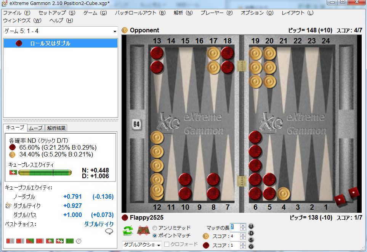
Task: Click the eXtreme Gammon title bar icon
Action: pos(5,3)
